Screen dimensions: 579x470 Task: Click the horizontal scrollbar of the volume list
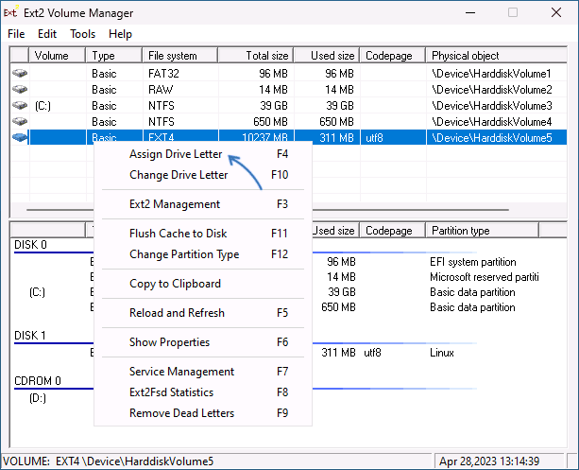click(x=267, y=210)
